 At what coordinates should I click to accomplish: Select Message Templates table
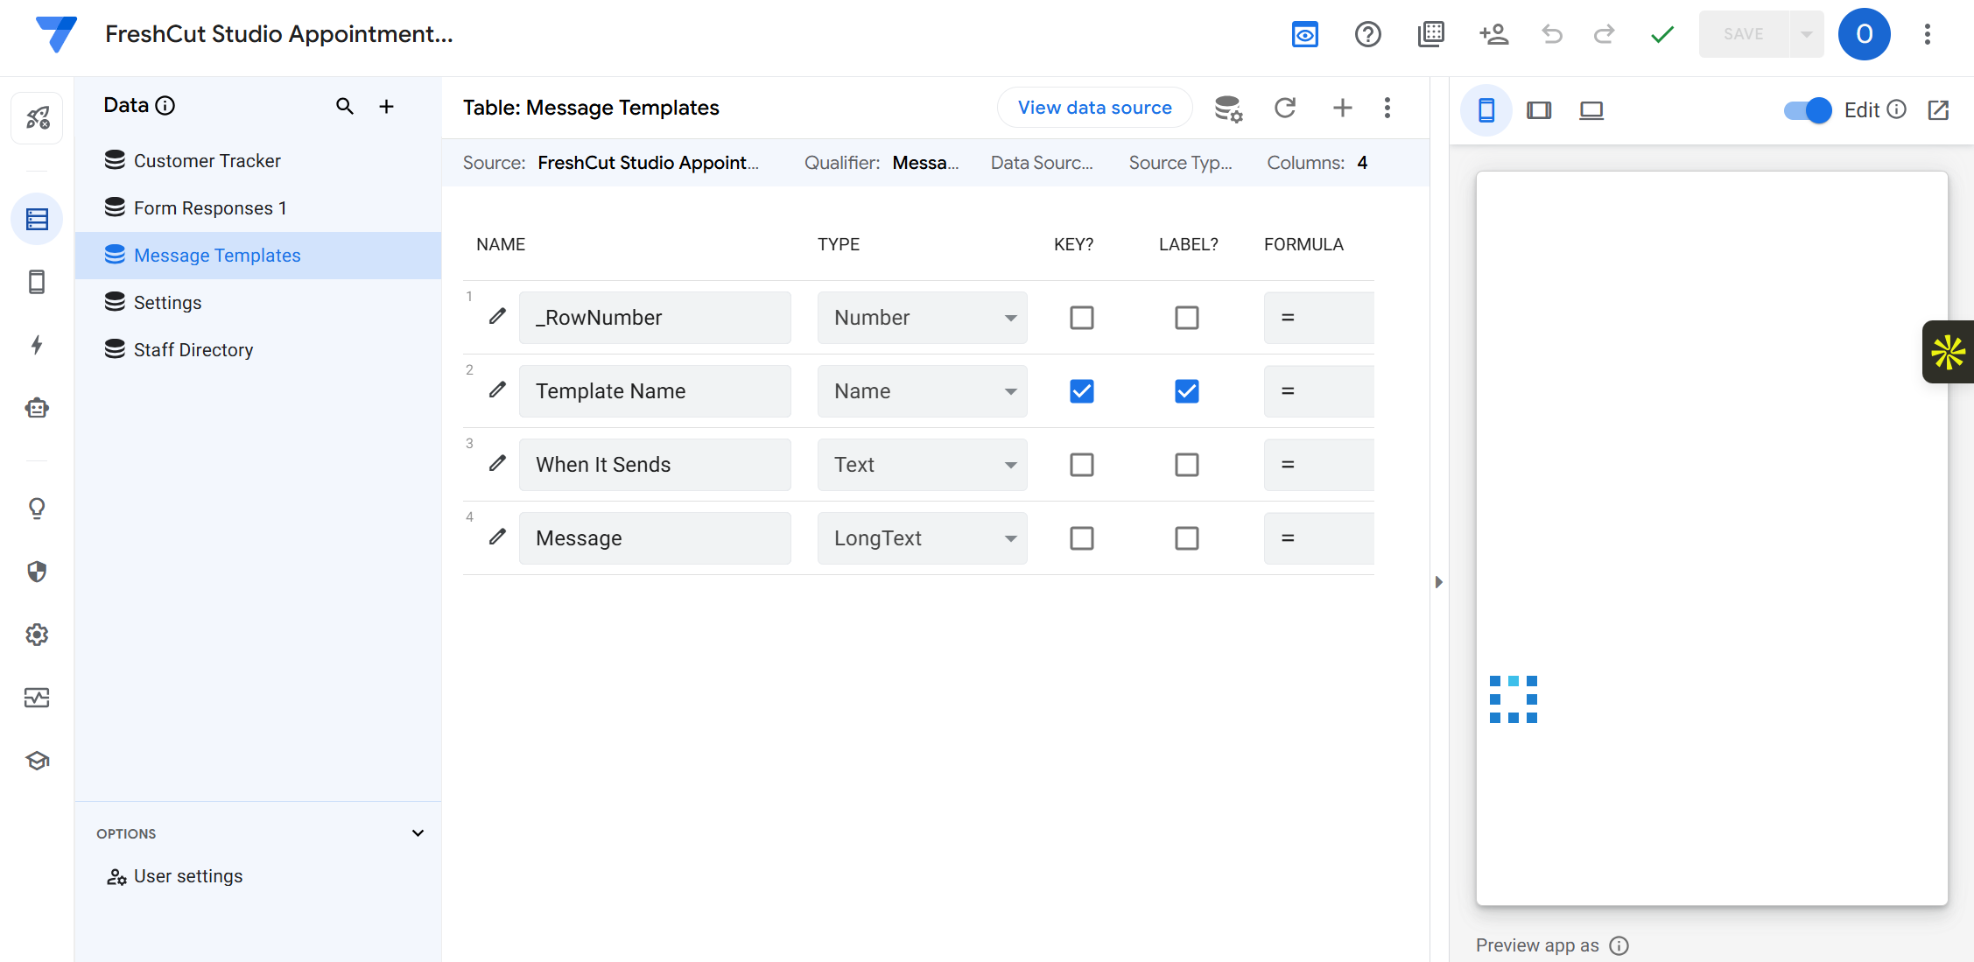point(258,256)
